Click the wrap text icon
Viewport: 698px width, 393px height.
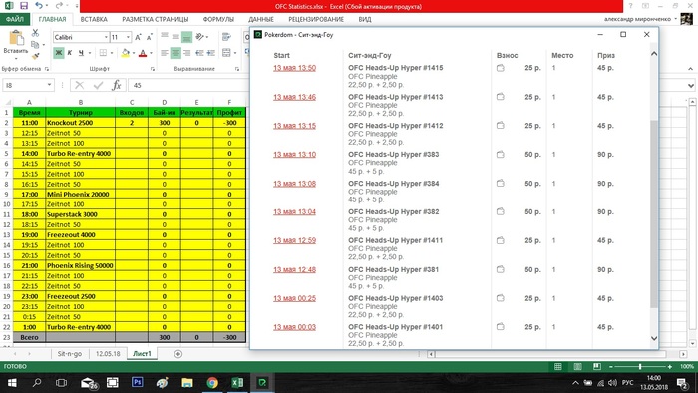tap(226, 37)
